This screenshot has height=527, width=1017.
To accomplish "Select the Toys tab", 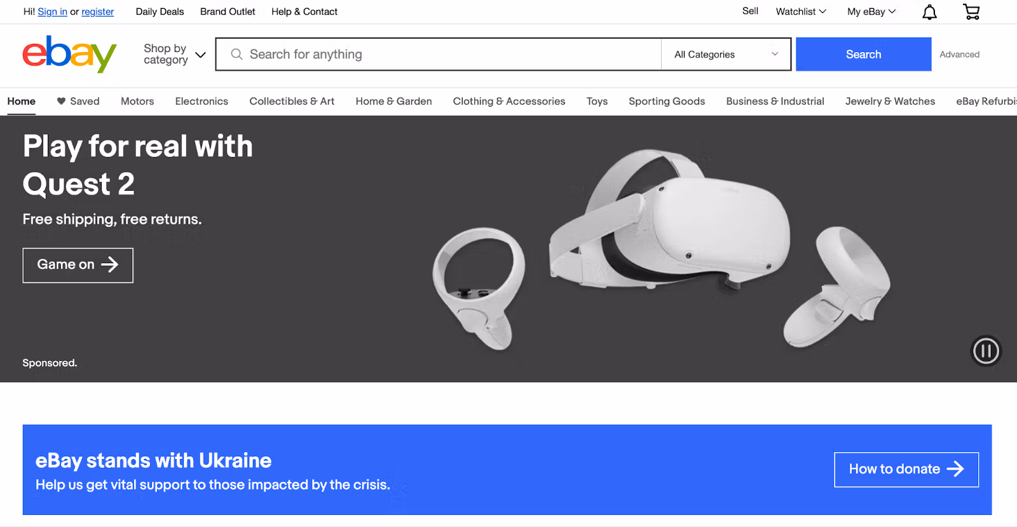I will 597,101.
